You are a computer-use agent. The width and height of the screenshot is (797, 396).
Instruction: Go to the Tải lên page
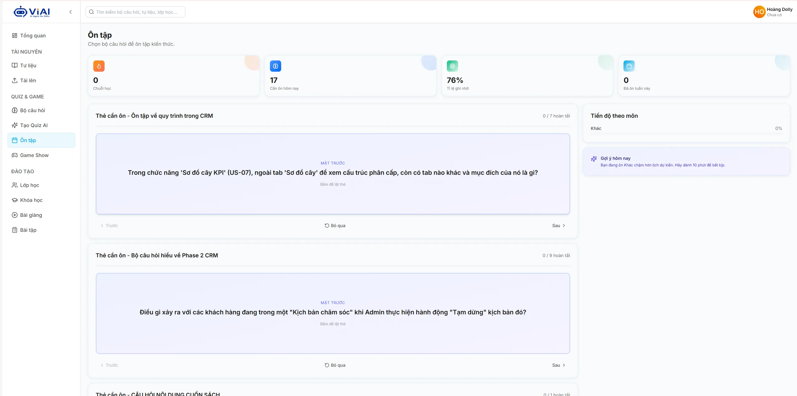[41, 80]
